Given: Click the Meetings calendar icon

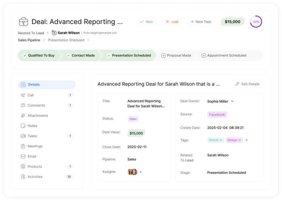Looking at the screenshot, I should [x=23, y=146].
